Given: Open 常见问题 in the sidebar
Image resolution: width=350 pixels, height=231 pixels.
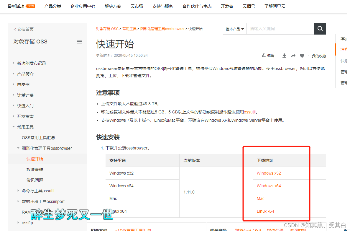Looking at the screenshot, I should click(34, 180).
